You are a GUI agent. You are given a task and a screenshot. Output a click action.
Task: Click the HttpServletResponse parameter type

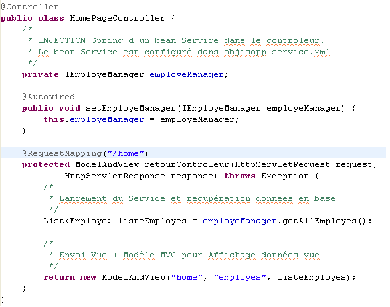click(115, 176)
